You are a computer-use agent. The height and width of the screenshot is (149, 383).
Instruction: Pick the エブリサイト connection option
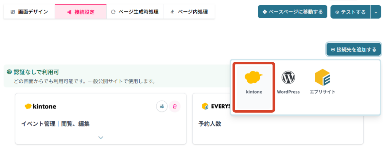[322, 83]
